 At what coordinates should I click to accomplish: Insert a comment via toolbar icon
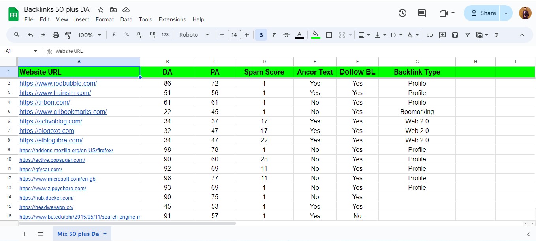coord(442,35)
